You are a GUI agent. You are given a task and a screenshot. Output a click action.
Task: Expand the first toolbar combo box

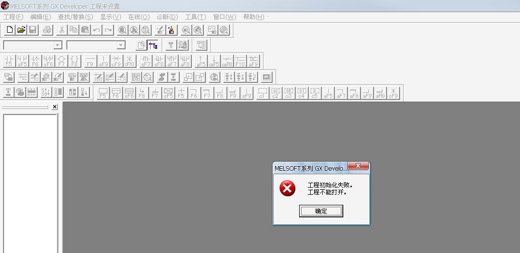pyautogui.click(x=58, y=45)
